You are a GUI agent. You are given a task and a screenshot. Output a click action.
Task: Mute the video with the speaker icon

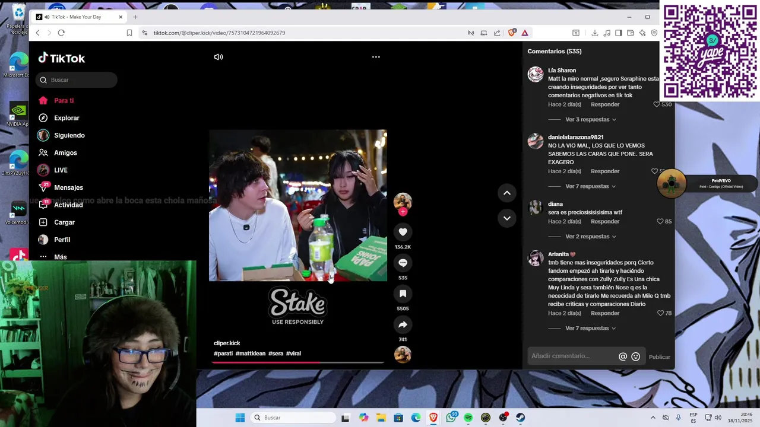coord(218,57)
